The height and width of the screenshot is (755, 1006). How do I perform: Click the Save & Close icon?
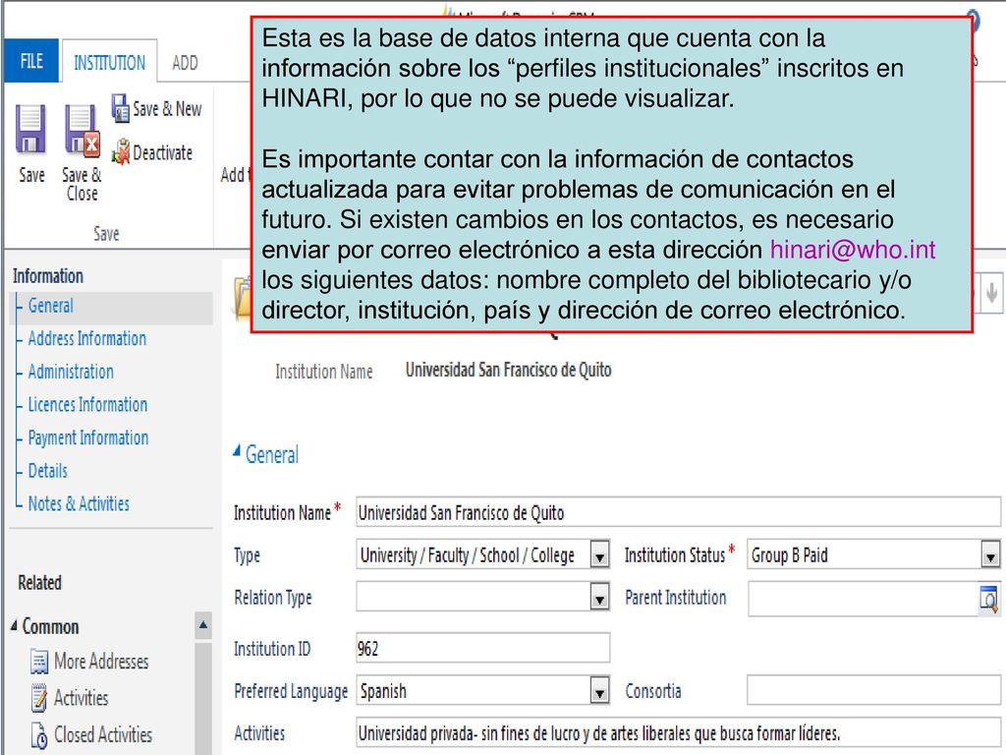click(x=82, y=132)
